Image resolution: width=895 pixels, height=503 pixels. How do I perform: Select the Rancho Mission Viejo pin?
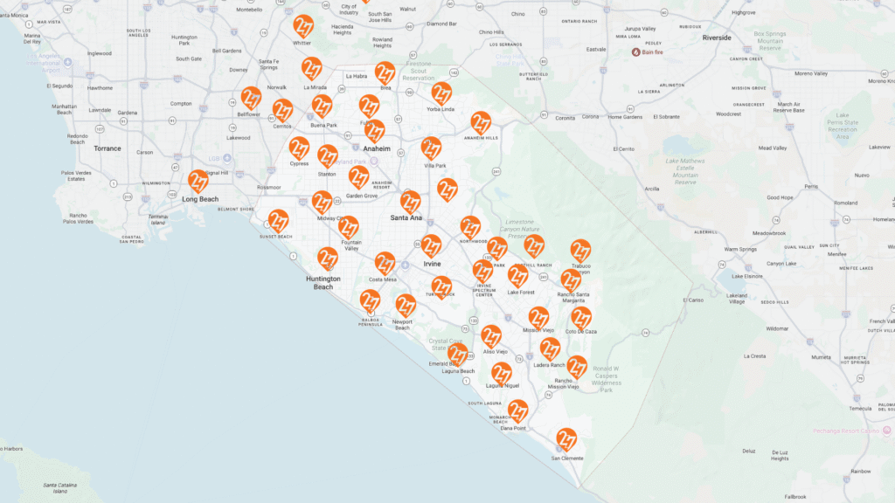coord(577,368)
